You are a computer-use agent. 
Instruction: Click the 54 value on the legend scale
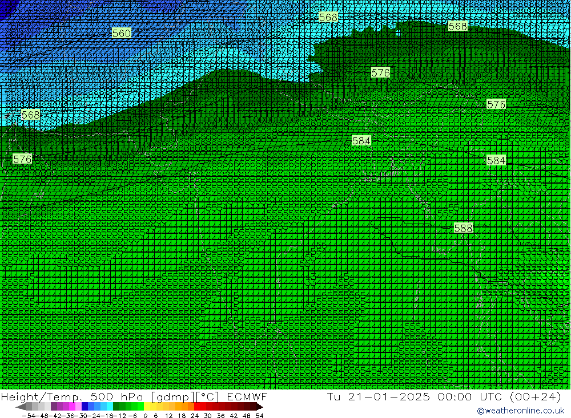pyautogui.click(x=259, y=416)
